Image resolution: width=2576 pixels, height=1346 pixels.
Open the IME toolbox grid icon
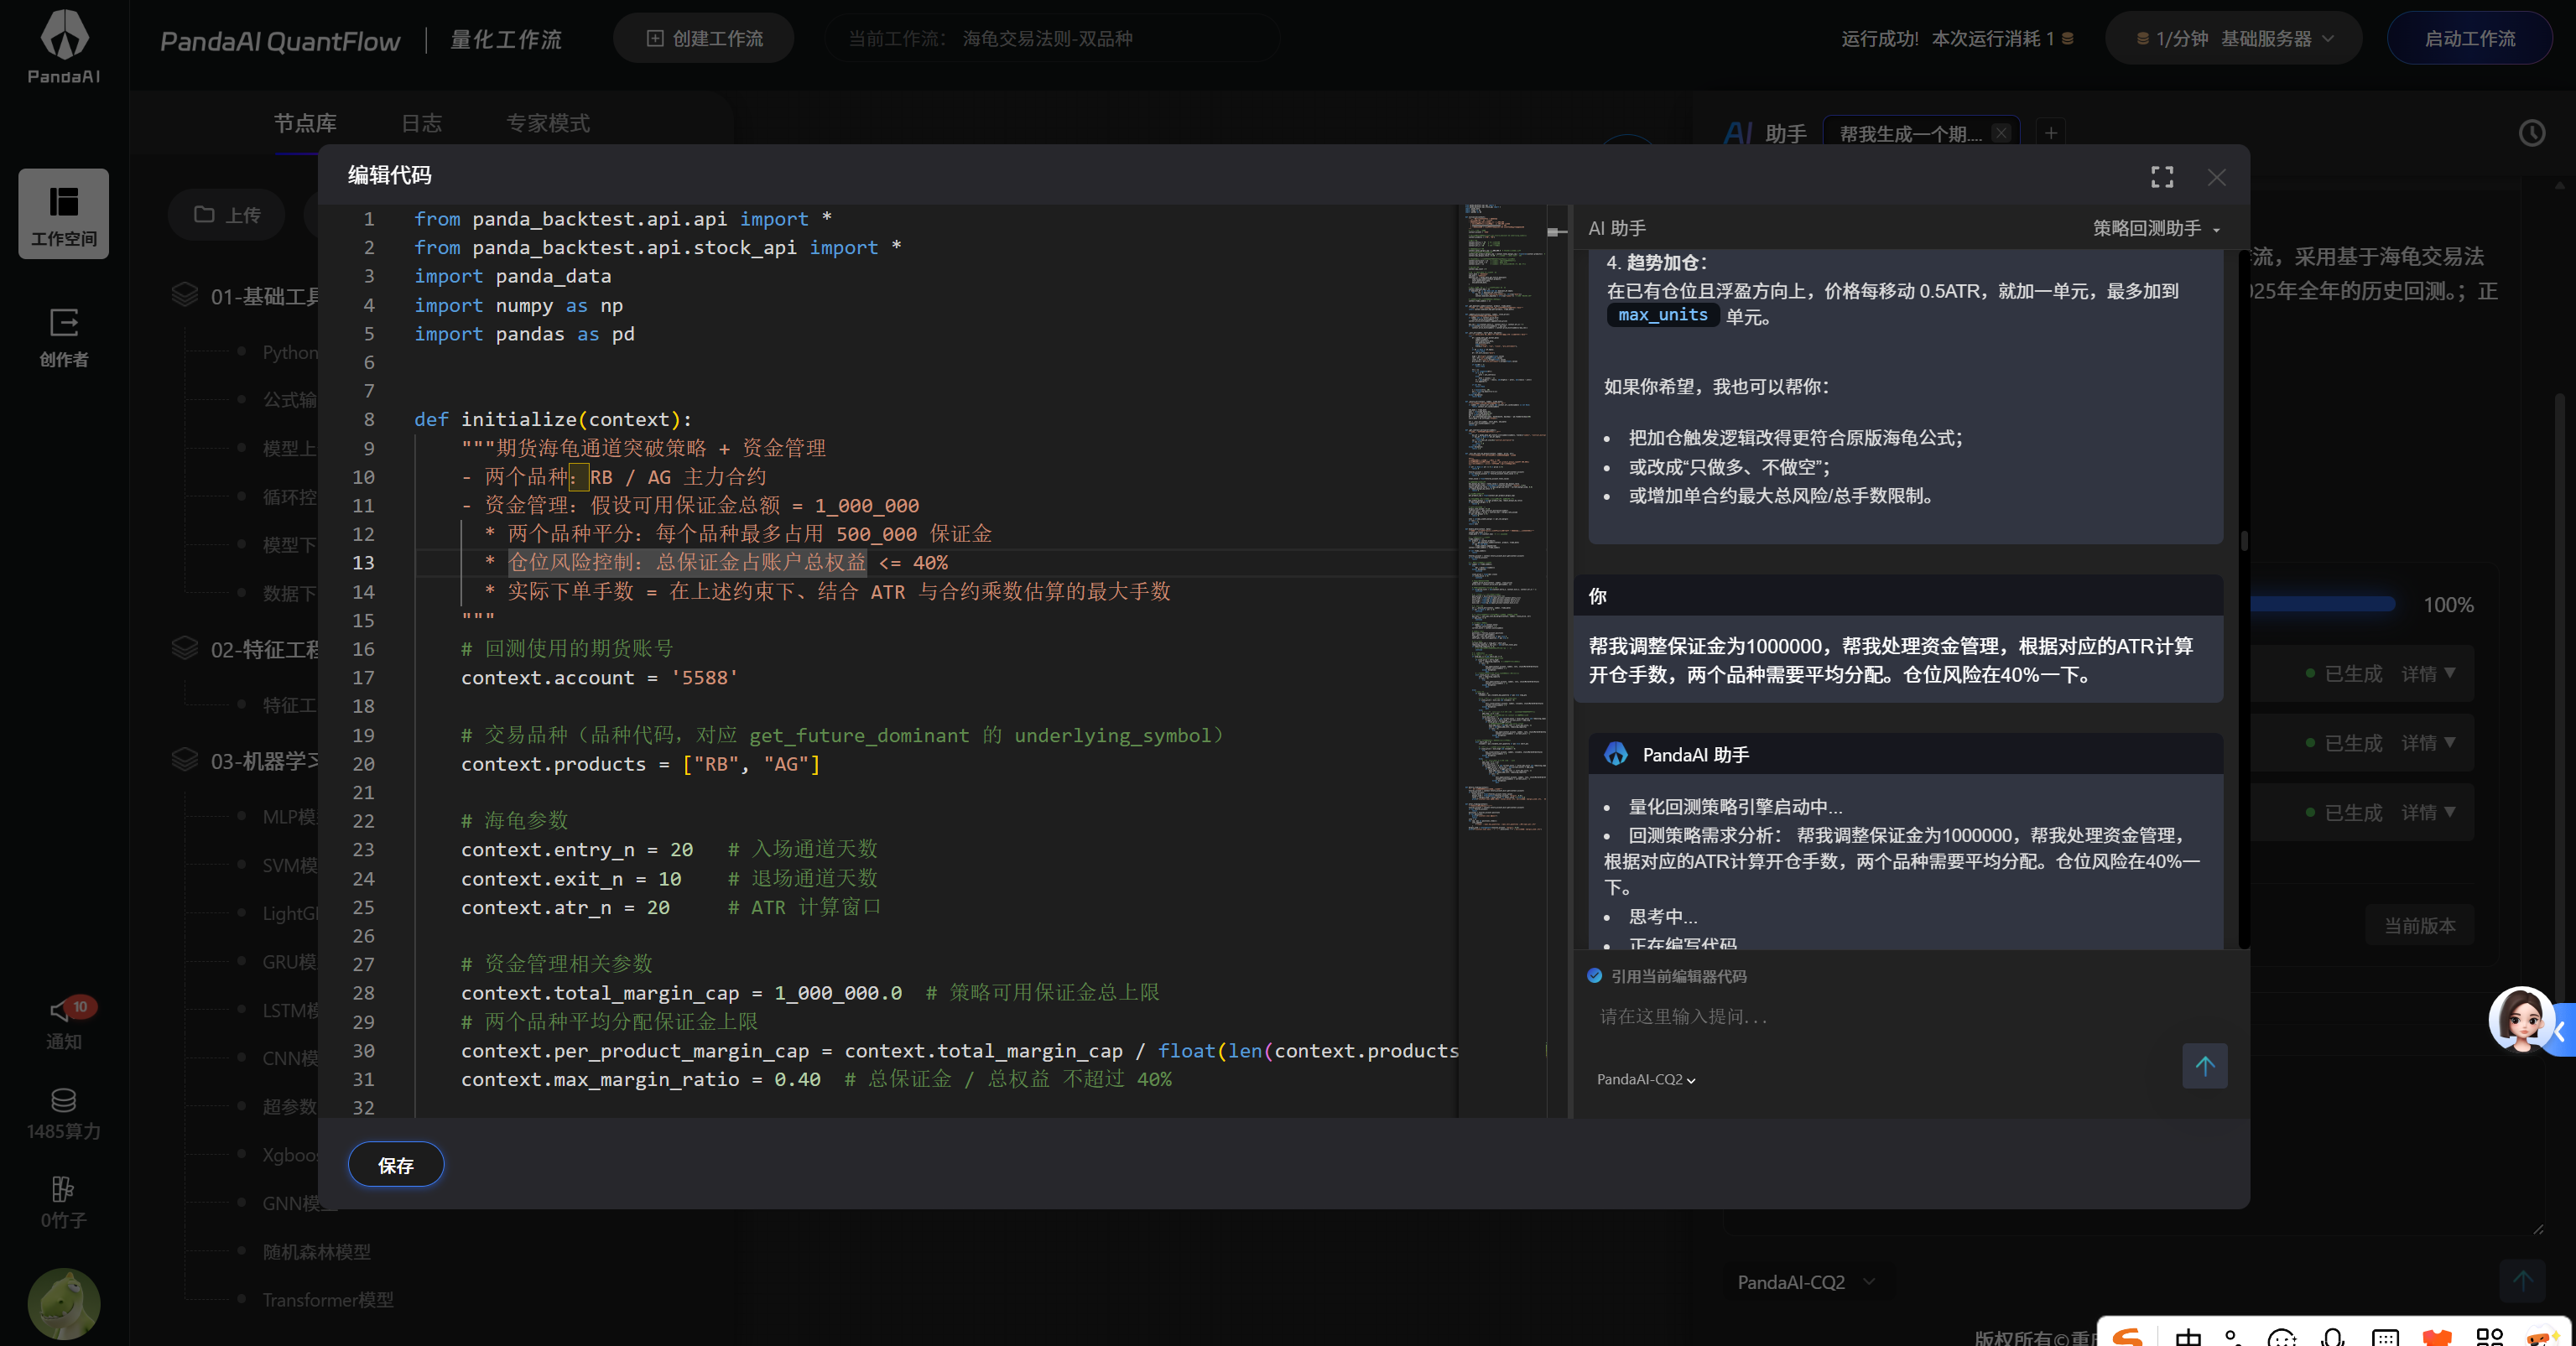tap(2489, 1337)
